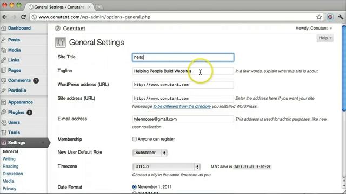Click the Plugins plug icon
Screen dimensions: 346x194
coord(4,113)
